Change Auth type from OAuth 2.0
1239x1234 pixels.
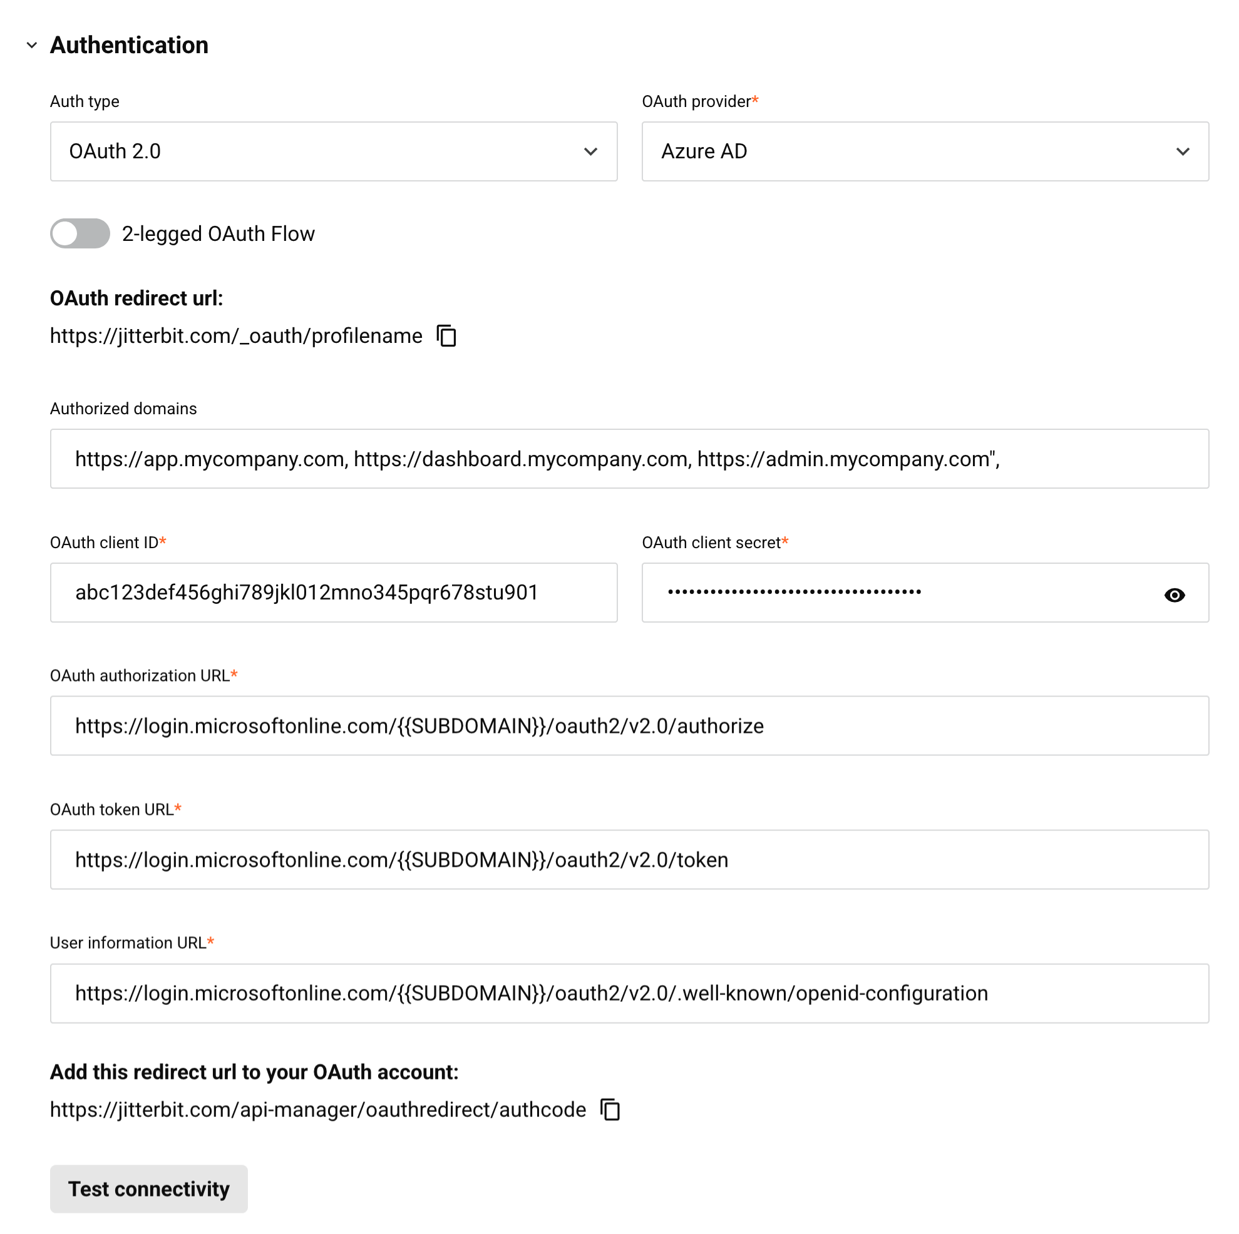[333, 152]
